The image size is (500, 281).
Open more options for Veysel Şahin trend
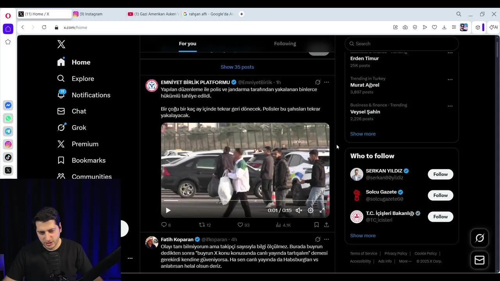tap(450, 106)
